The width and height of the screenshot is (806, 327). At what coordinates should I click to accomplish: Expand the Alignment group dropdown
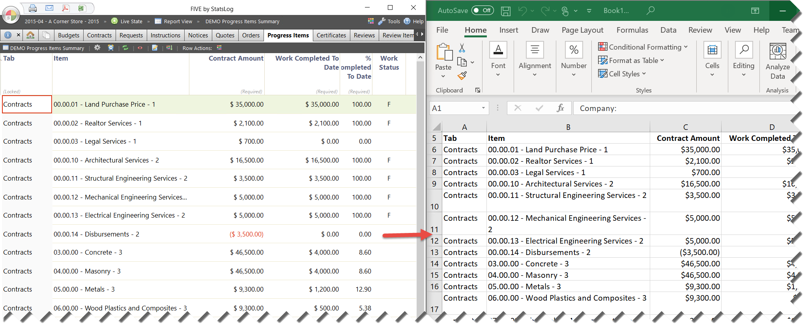point(535,75)
